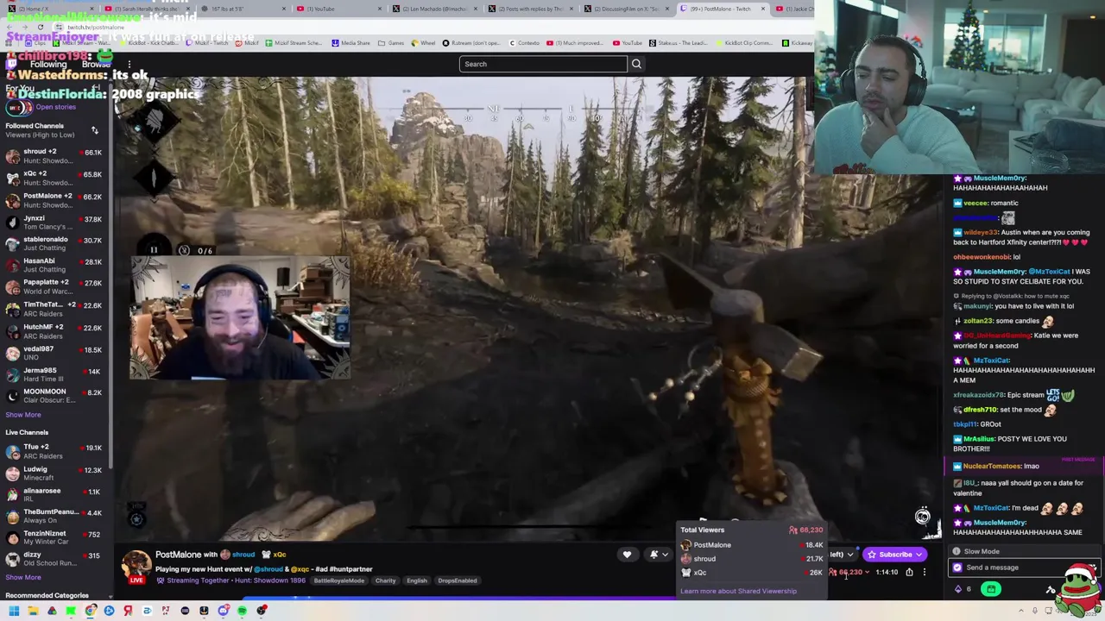Open the top navigation three-dot menu

click(x=129, y=65)
